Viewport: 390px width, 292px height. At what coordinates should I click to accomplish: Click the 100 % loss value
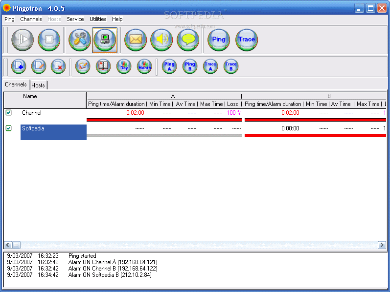click(x=234, y=113)
